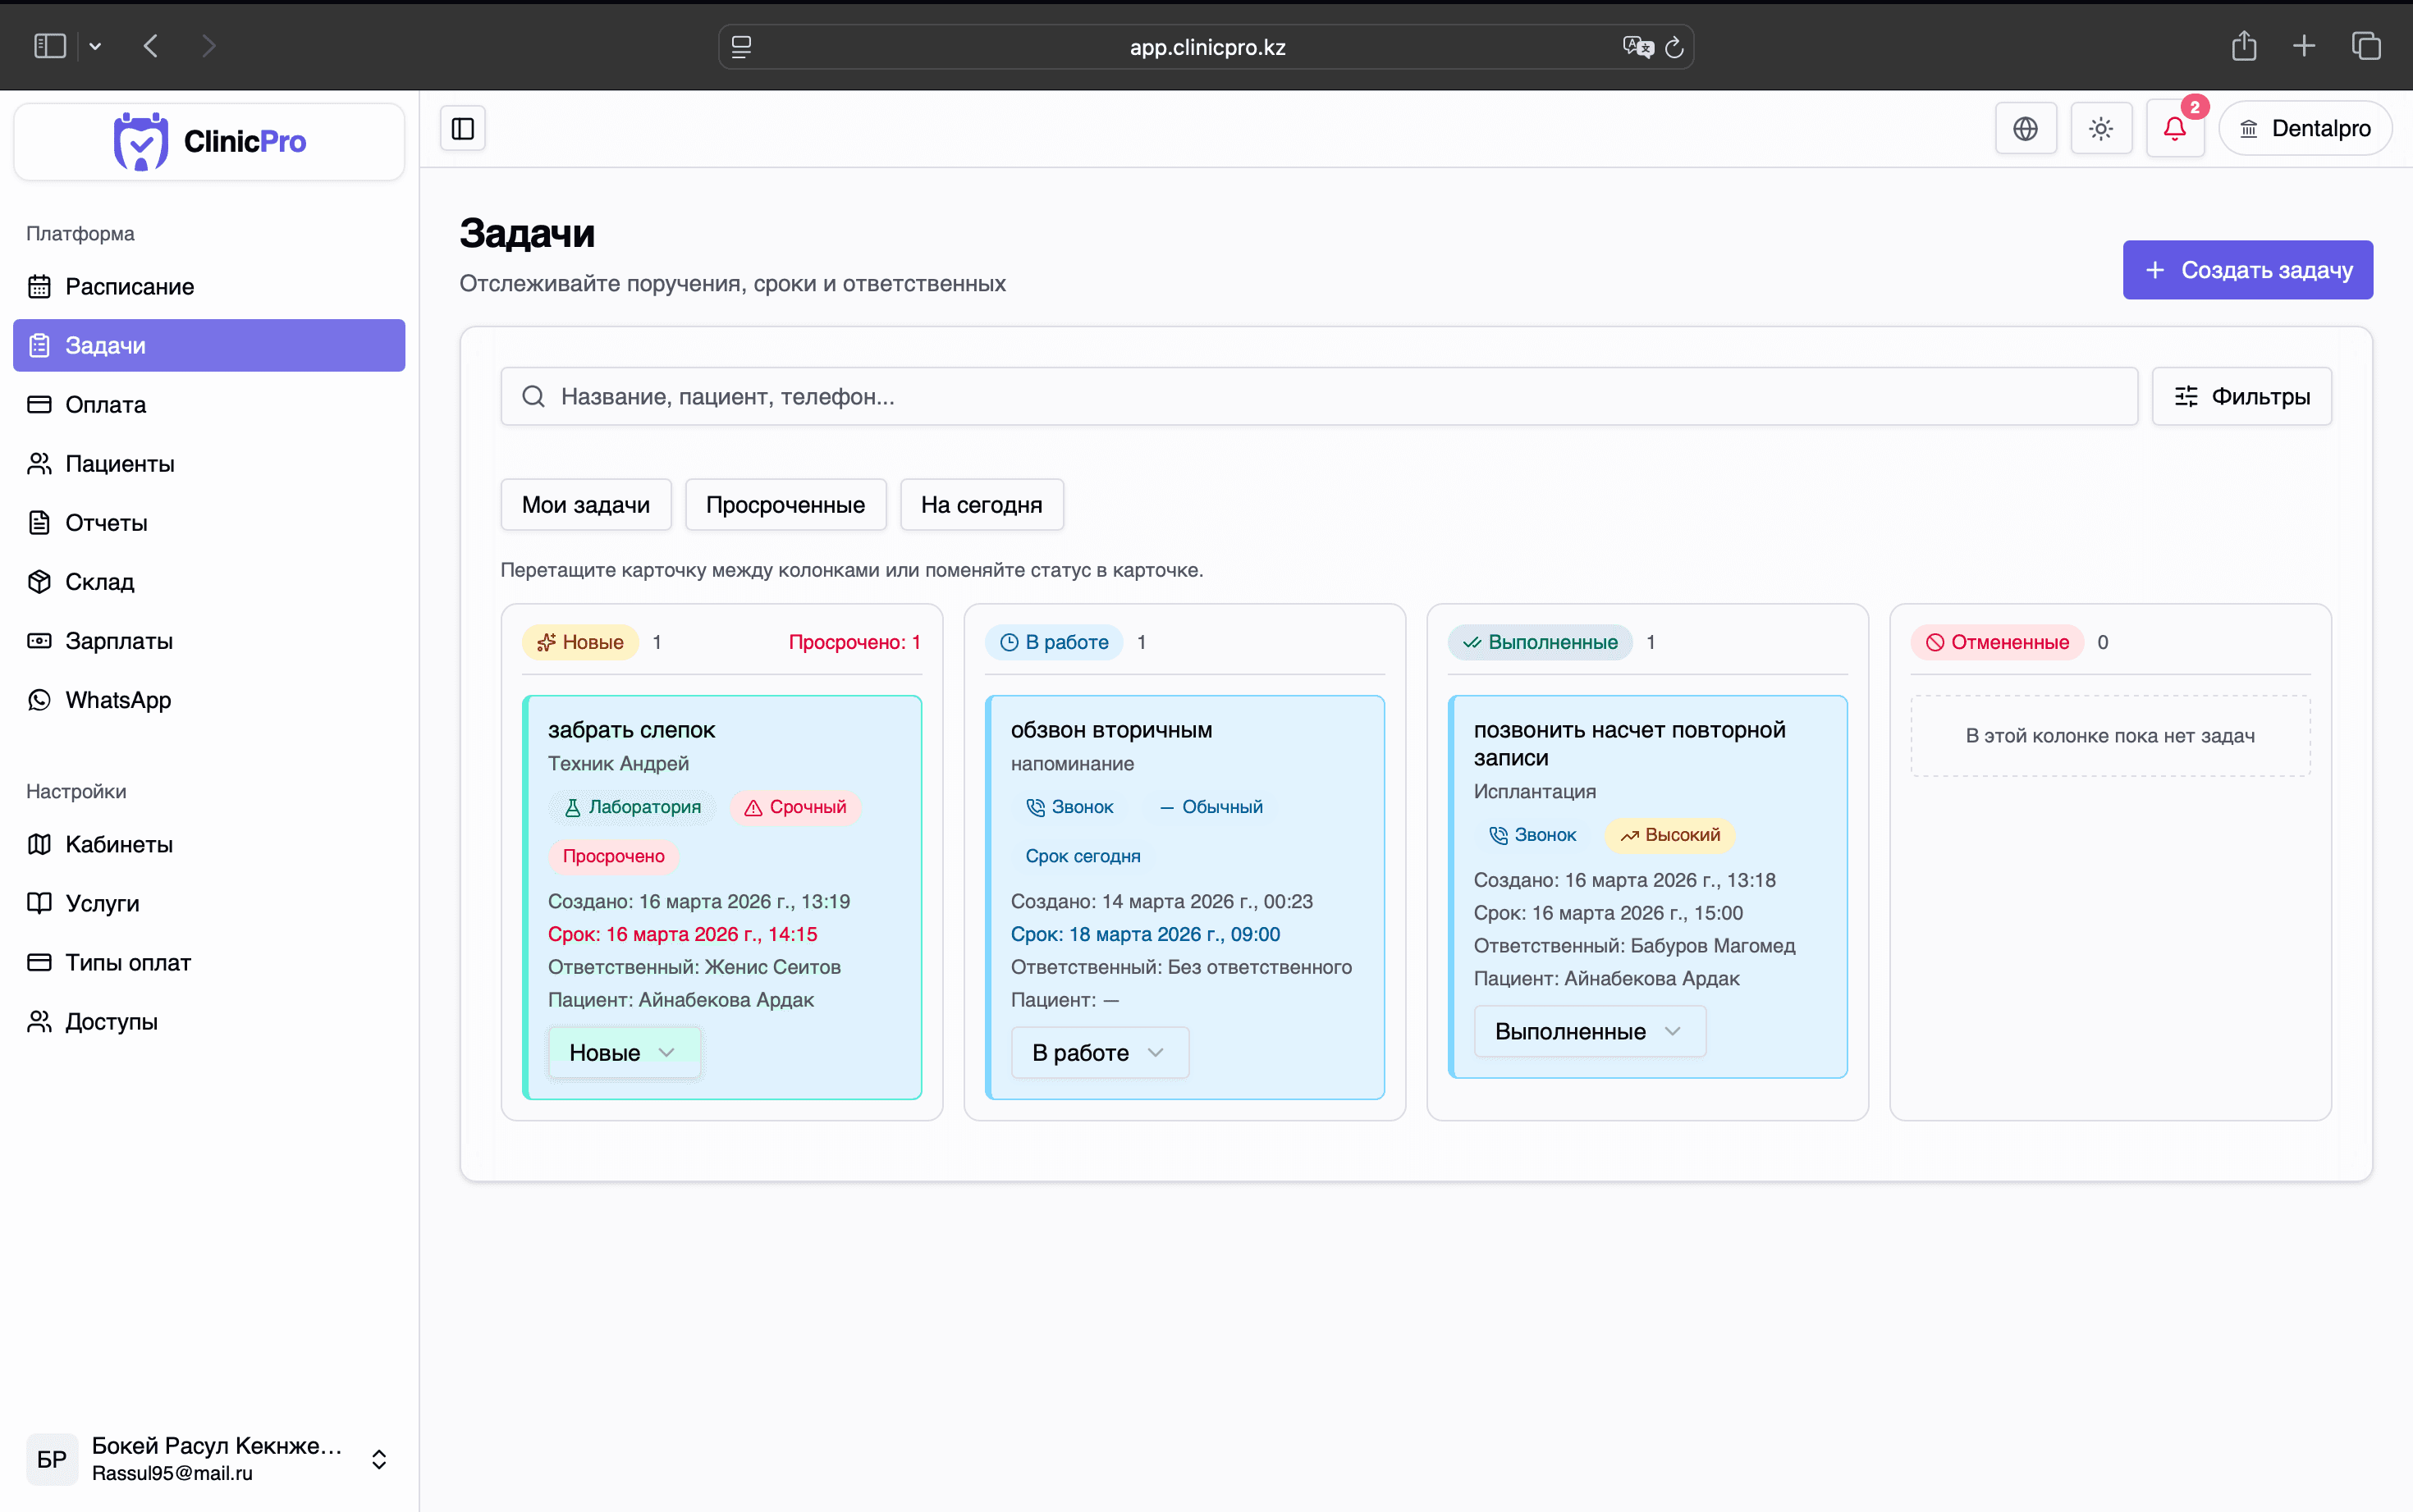Switch interface theme using the sun icon

(x=2099, y=128)
